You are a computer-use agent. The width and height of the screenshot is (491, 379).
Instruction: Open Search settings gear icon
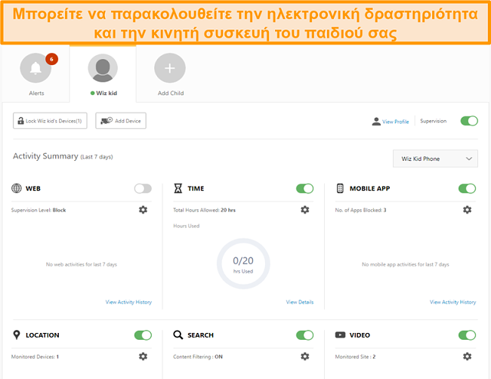click(304, 356)
